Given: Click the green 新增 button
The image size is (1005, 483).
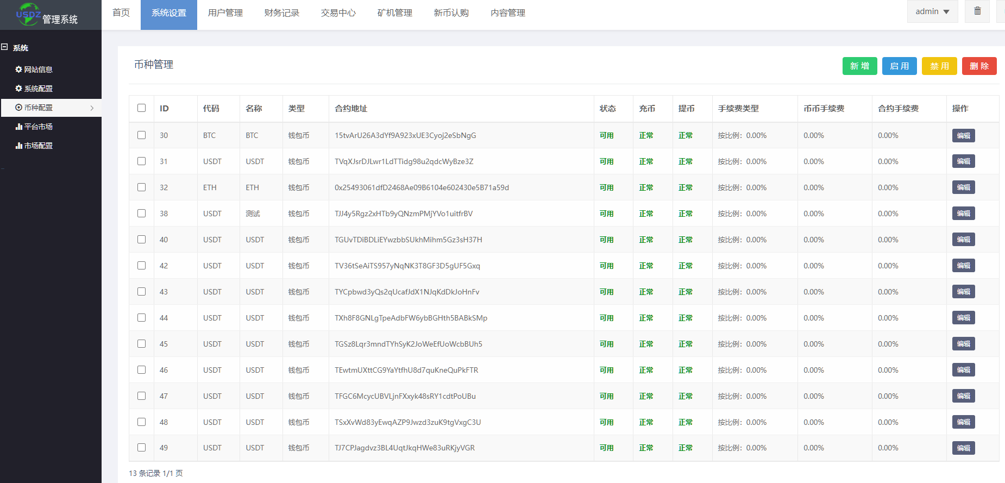Looking at the screenshot, I should 859,66.
